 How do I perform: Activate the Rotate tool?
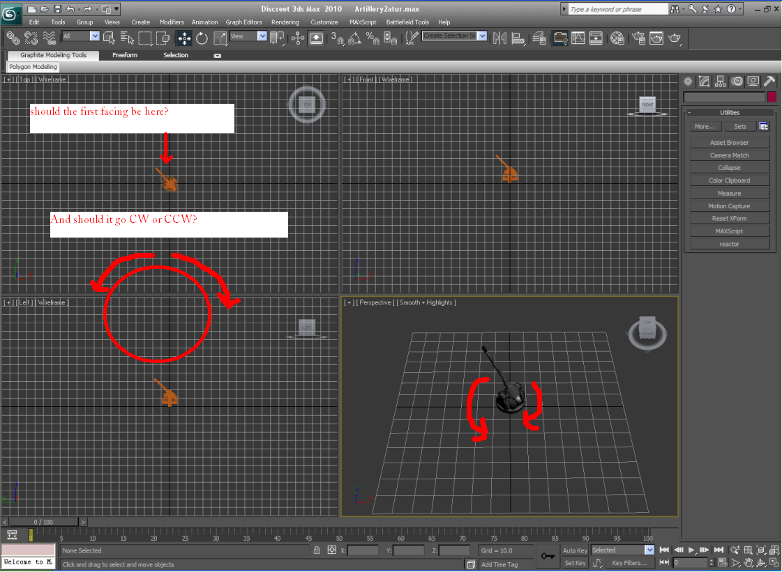point(202,38)
